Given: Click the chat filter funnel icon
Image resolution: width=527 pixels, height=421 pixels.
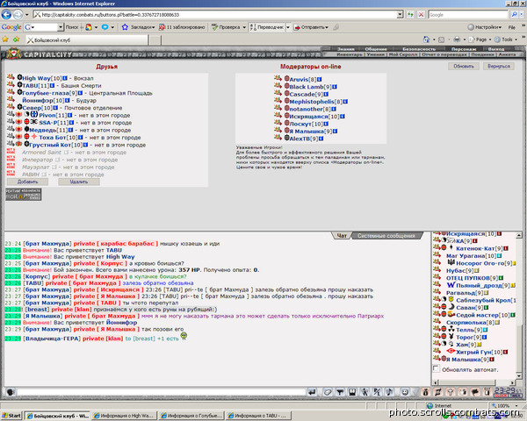Looking at the screenshot, I should point(340,392).
